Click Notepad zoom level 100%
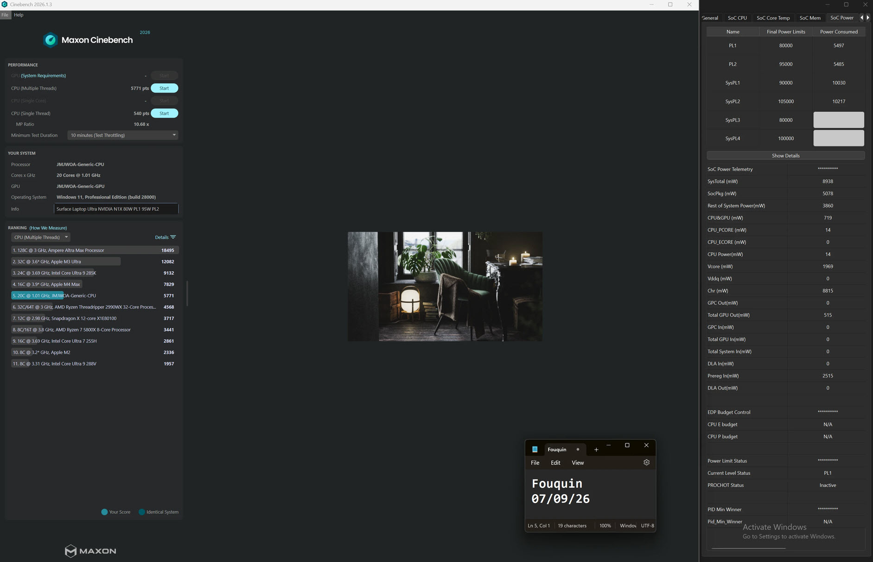The width and height of the screenshot is (873, 562). pyautogui.click(x=605, y=526)
